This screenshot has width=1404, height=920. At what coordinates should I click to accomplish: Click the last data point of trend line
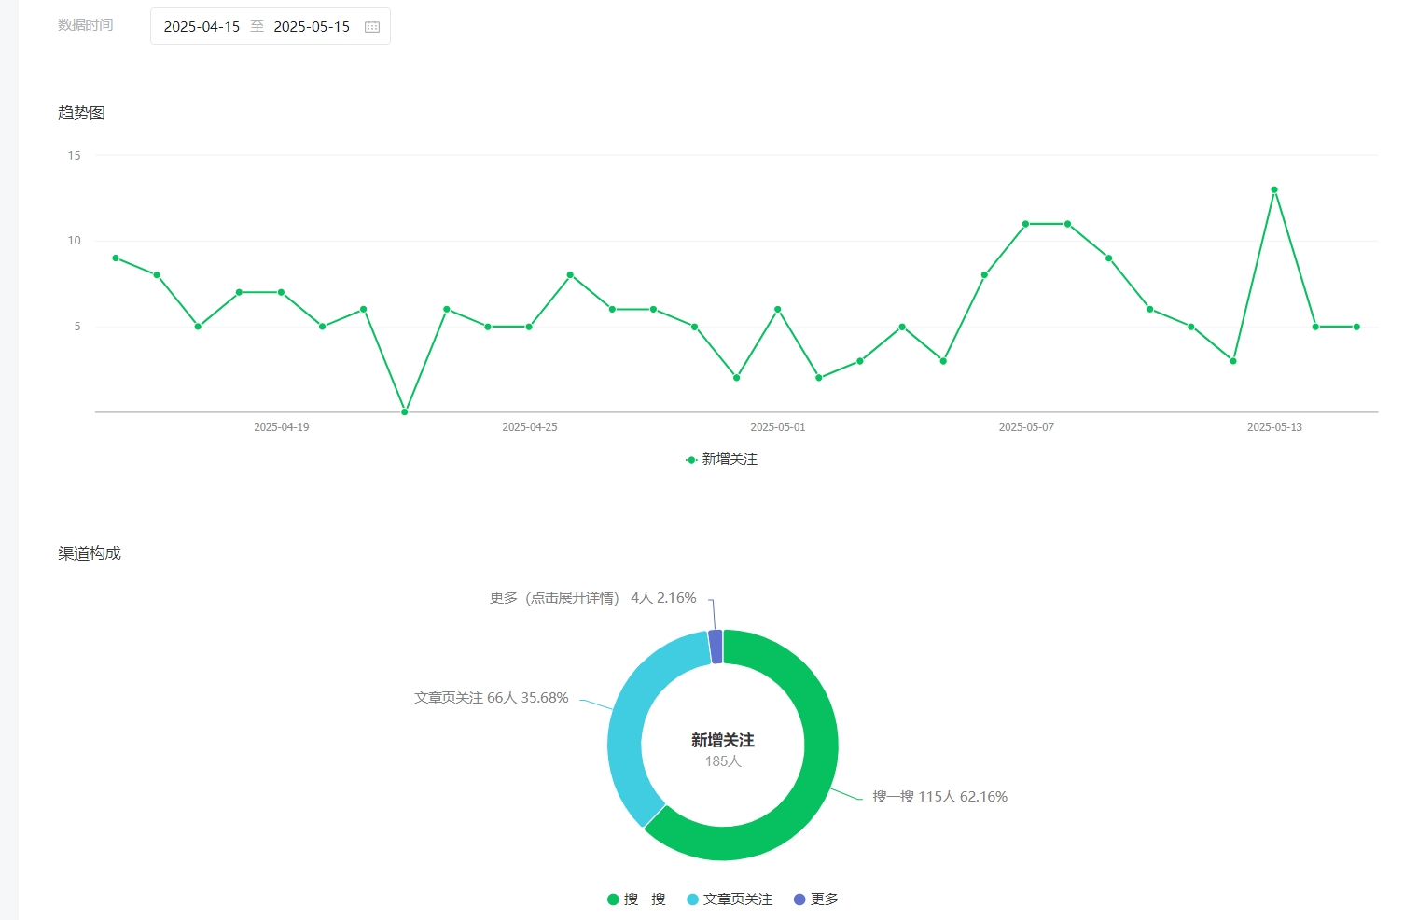point(1356,327)
